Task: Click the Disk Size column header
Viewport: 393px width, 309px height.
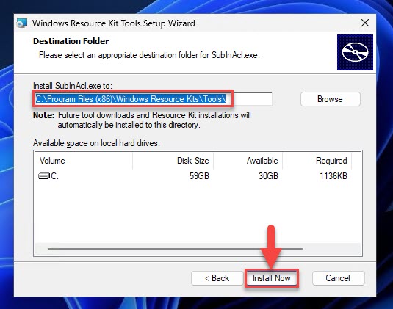Action: [x=173, y=161]
